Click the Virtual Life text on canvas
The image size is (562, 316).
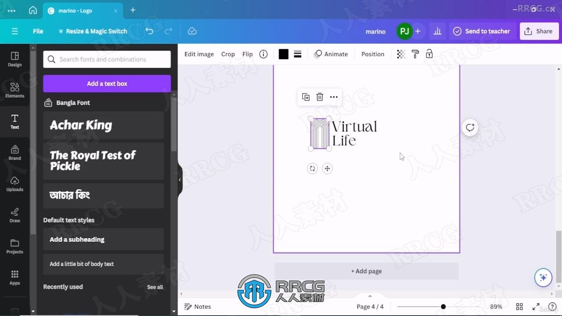(354, 133)
